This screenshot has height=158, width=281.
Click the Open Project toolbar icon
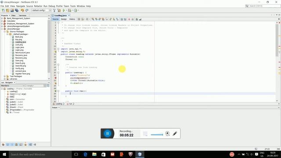coord(12,11)
